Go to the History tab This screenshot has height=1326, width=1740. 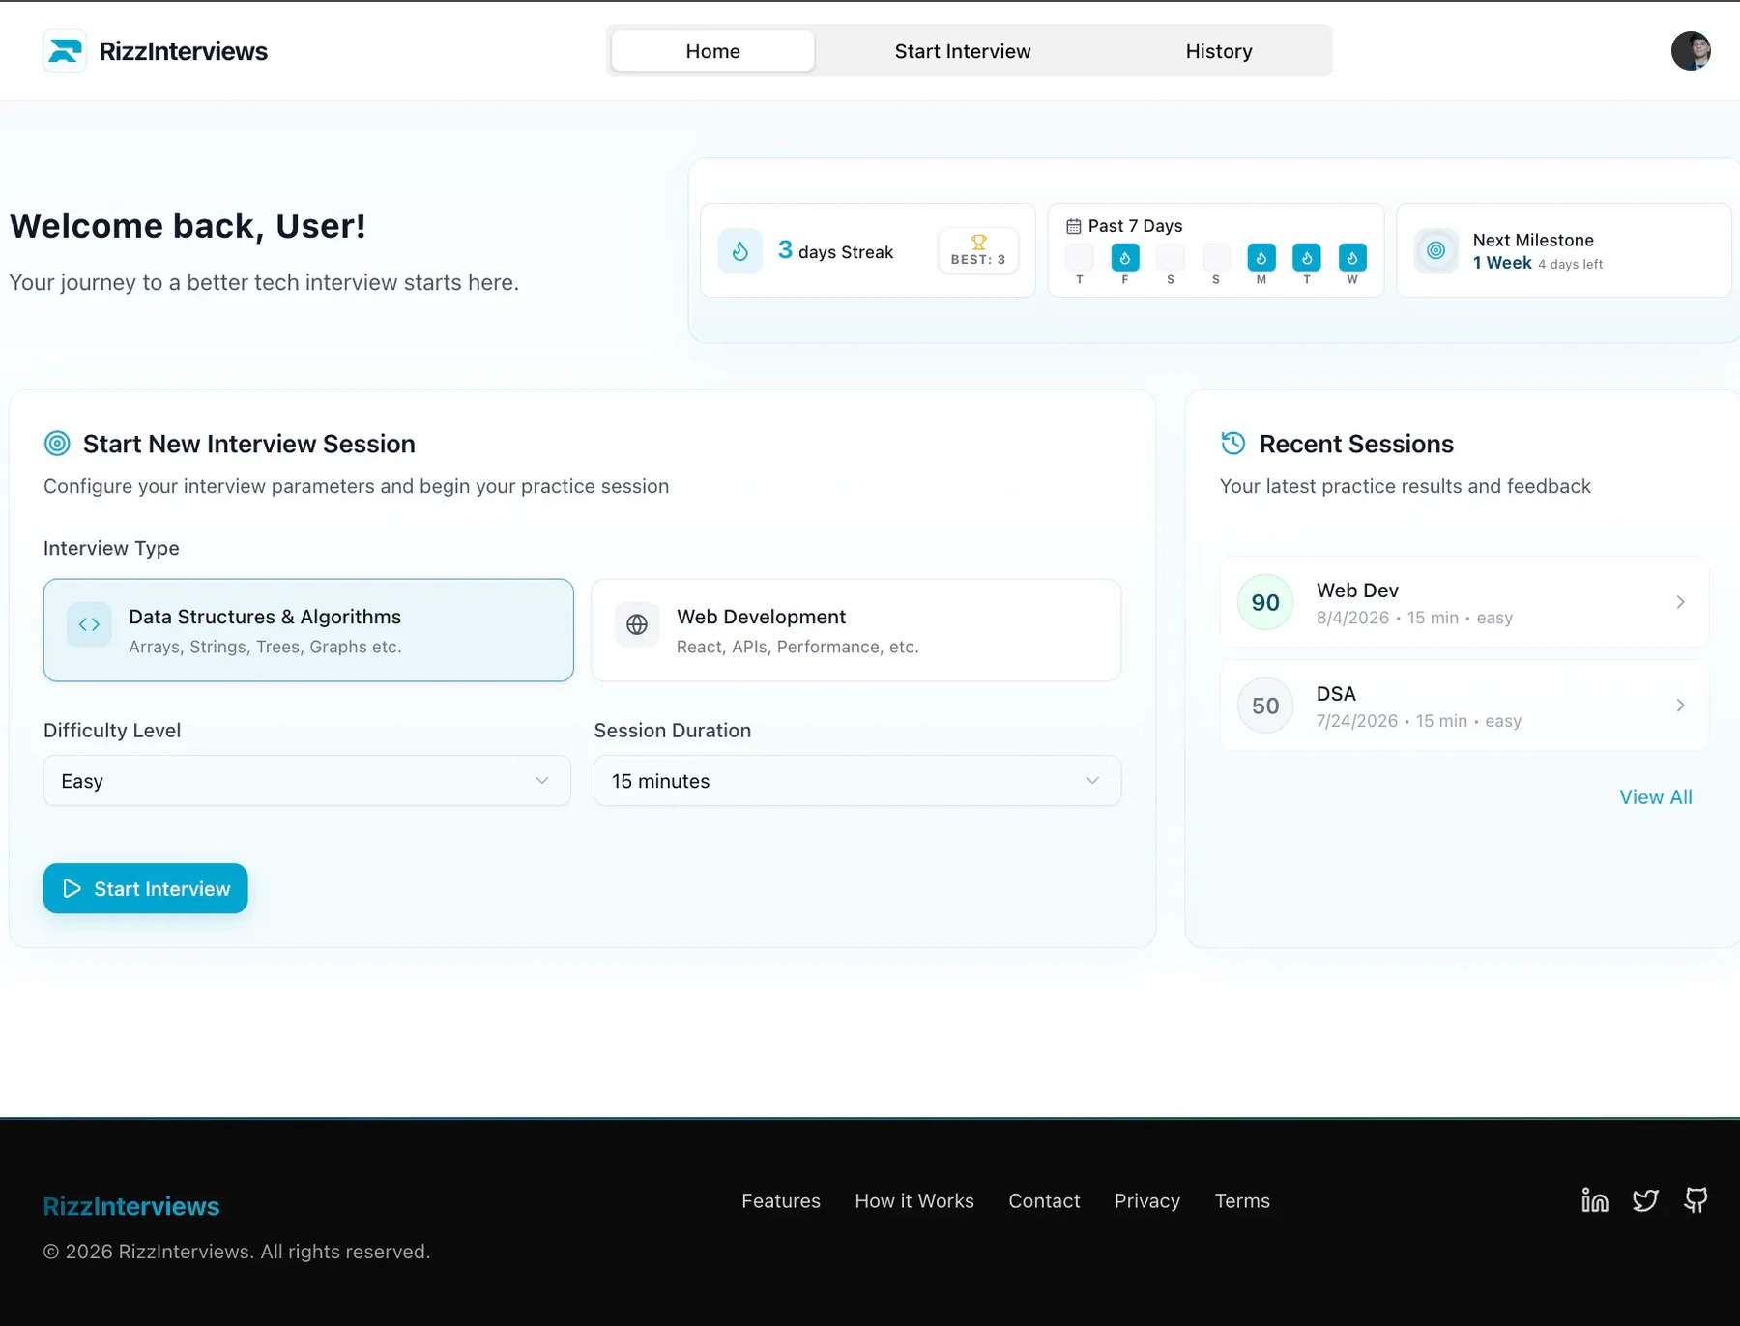[x=1219, y=51]
